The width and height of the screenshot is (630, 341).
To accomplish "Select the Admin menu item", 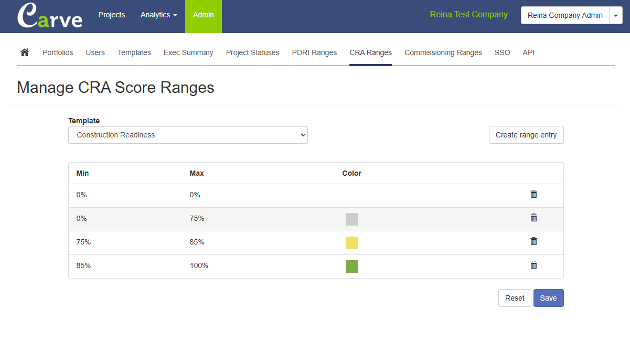I will coord(203,15).
